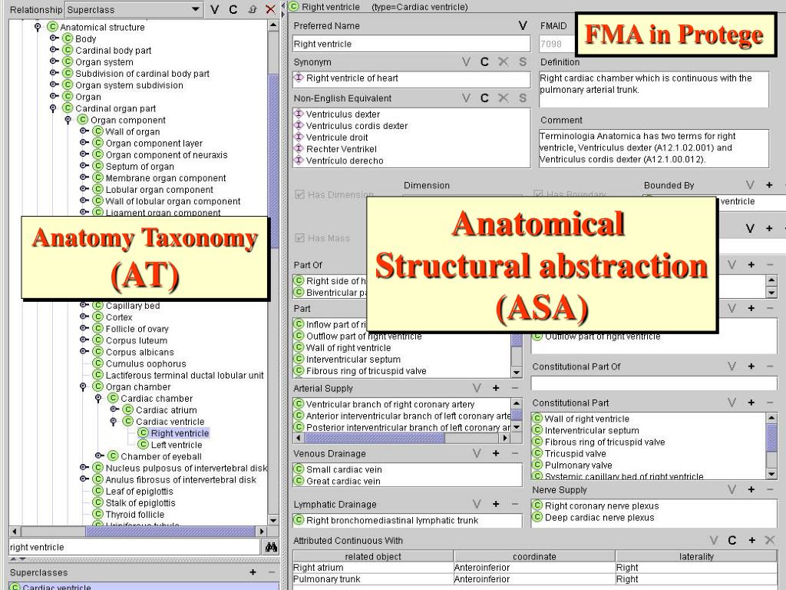Viewport: 786px width, 590px height.
Task: Click the laterality column header
Action: (696, 556)
